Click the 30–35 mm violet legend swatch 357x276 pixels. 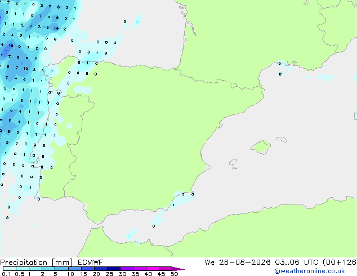127,269
